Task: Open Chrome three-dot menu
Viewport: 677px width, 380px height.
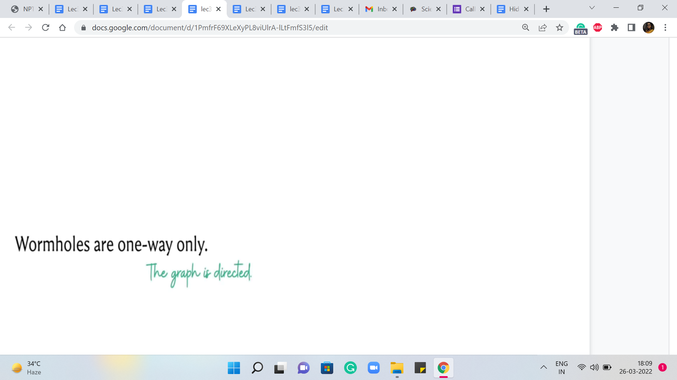Action: pos(665,27)
